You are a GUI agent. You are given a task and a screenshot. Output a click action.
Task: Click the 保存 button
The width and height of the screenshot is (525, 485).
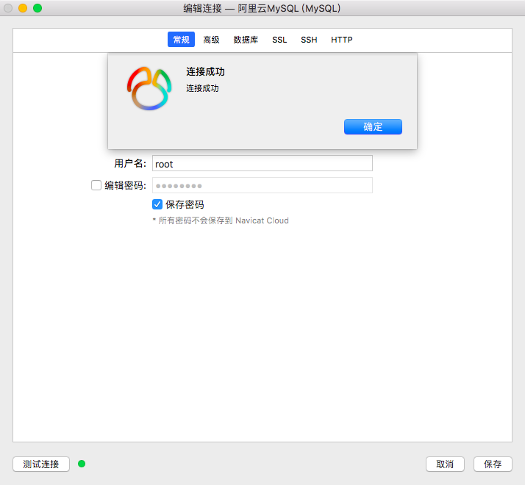(x=493, y=464)
